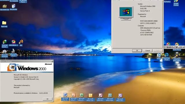
Task: Click OK in System Properties window
Action: [137, 51]
